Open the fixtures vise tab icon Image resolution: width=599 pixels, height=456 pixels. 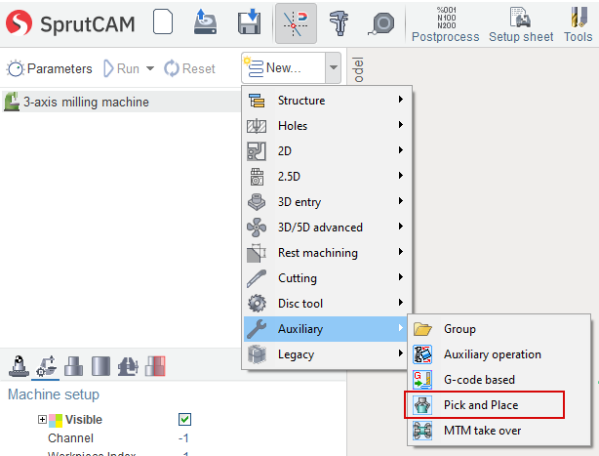(x=128, y=366)
